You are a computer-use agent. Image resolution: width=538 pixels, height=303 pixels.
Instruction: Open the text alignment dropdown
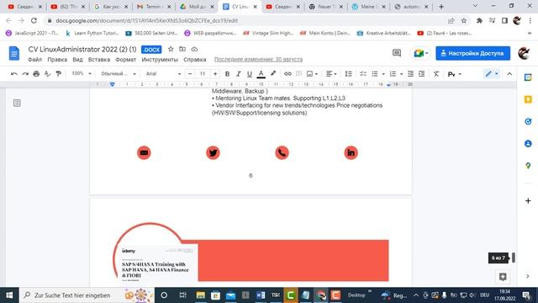tap(331, 74)
